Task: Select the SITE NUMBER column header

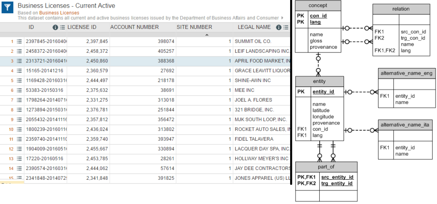Action: pyautogui.click(x=194, y=27)
